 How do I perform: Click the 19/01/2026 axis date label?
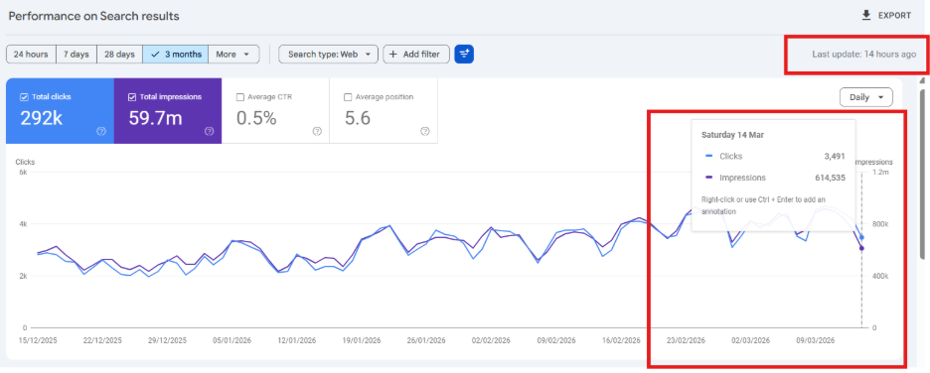pos(362,340)
